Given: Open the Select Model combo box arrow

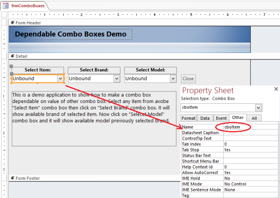Looking at the screenshot, I should pos(173,79).
